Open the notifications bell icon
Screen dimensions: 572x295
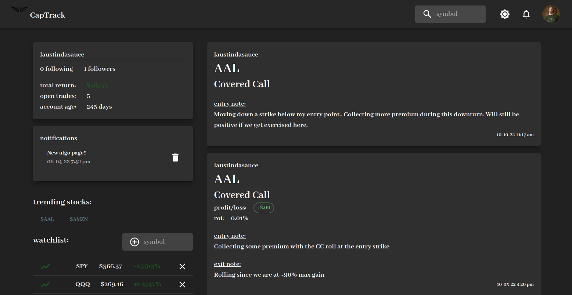click(526, 14)
